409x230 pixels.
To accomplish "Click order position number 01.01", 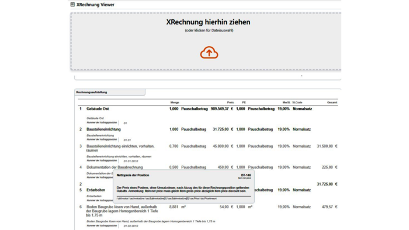I will point(127,140).
